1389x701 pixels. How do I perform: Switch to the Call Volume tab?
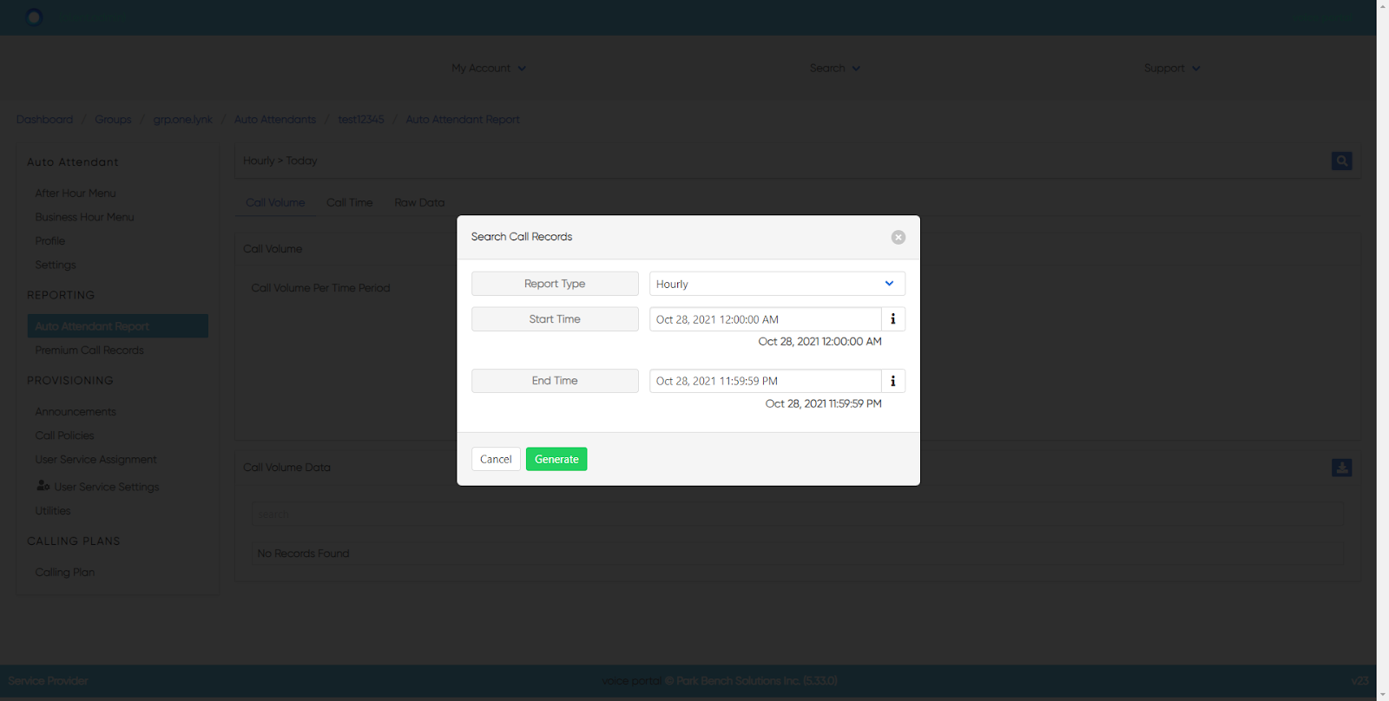point(275,202)
